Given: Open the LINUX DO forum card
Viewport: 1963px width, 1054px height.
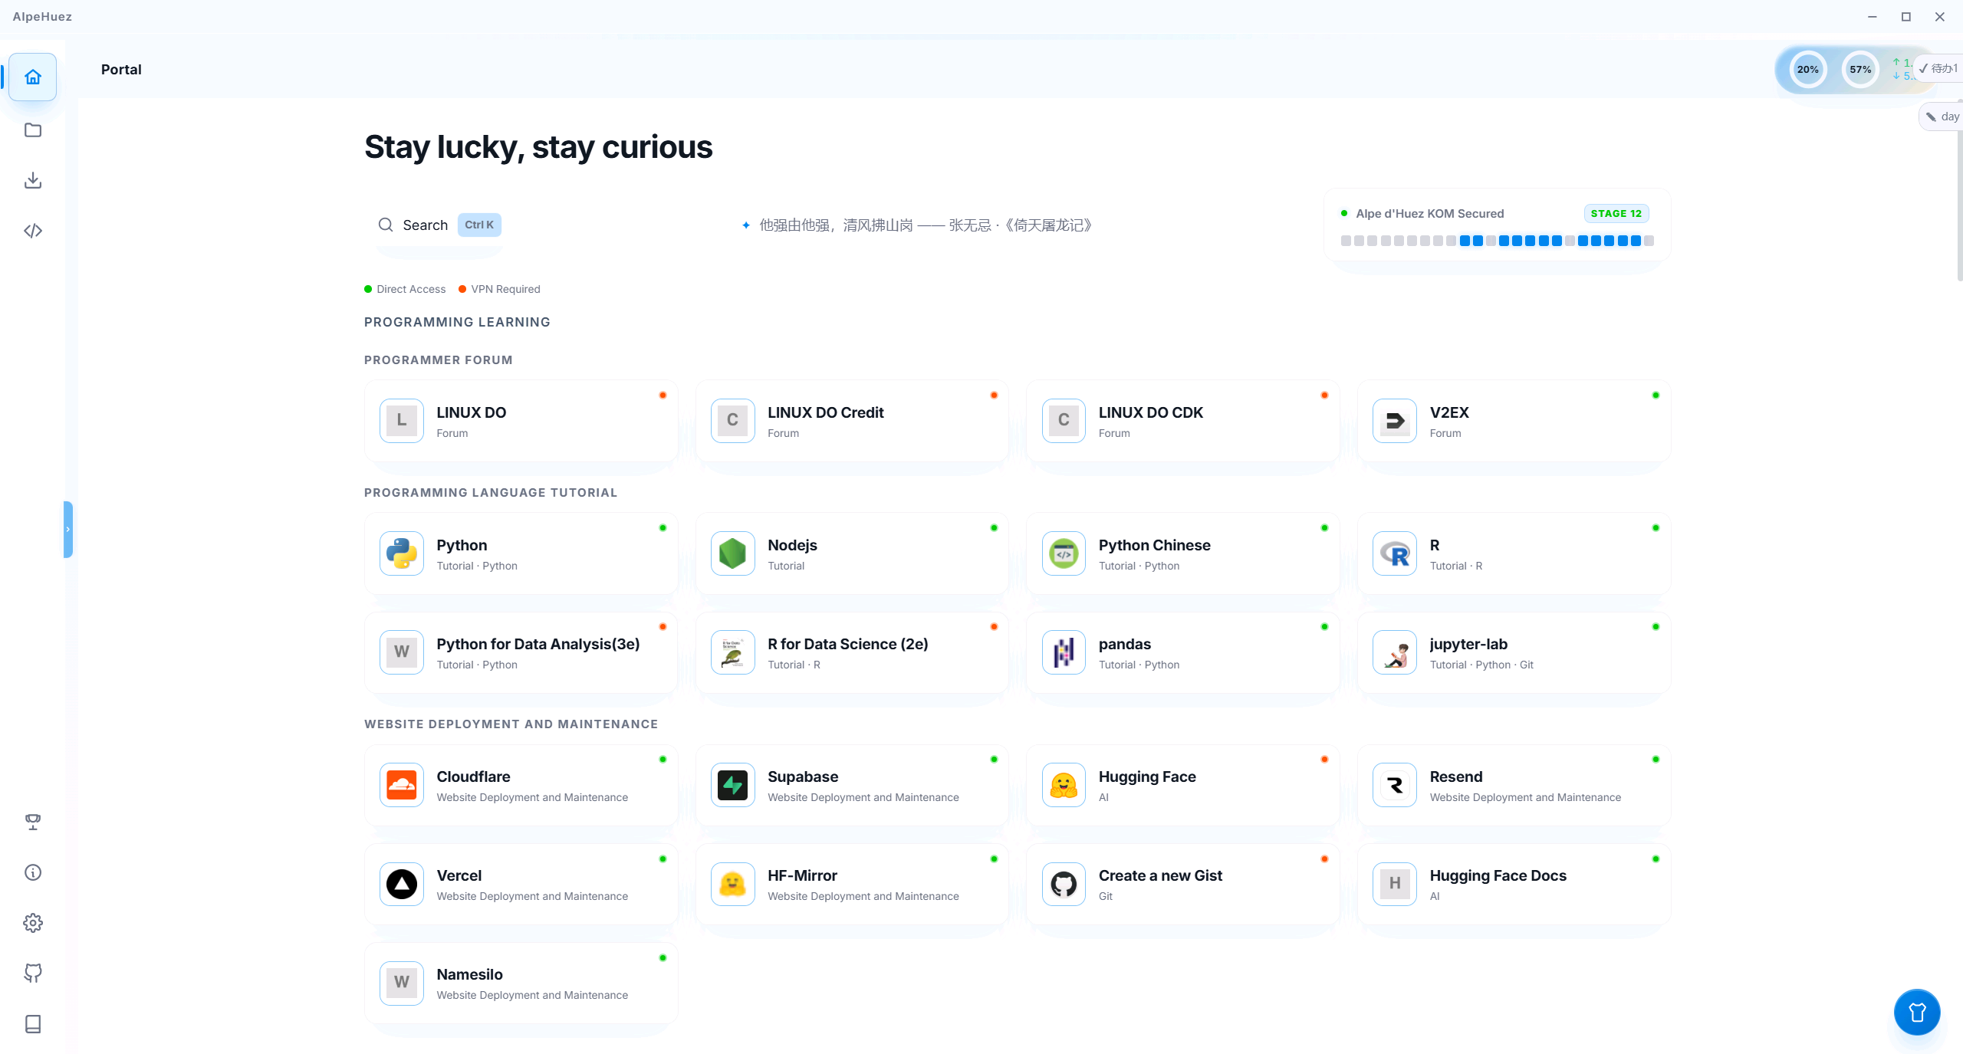Looking at the screenshot, I should [x=521, y=421].
